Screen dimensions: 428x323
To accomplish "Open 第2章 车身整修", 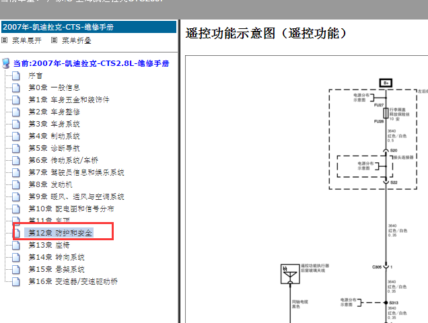I will tap(54, 112).
